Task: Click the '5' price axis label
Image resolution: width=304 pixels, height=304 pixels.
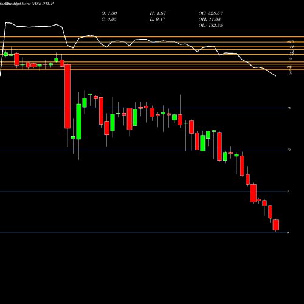Action: pyautogui.click(x=288, y=192)
